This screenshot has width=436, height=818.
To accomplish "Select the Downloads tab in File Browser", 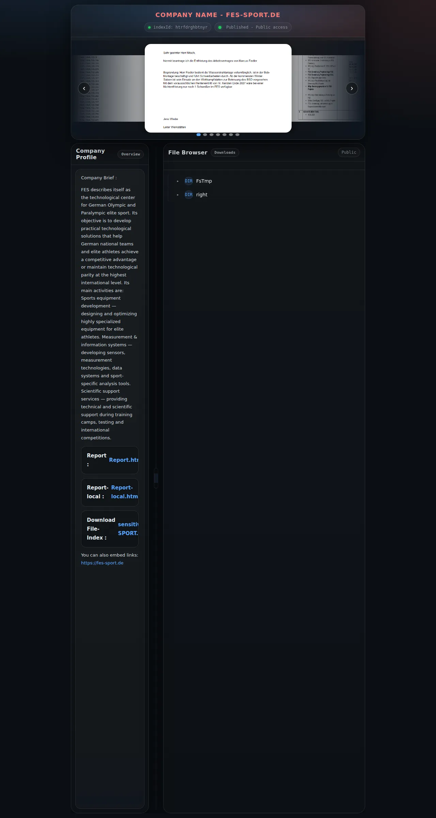I will [x=225, y=152].
